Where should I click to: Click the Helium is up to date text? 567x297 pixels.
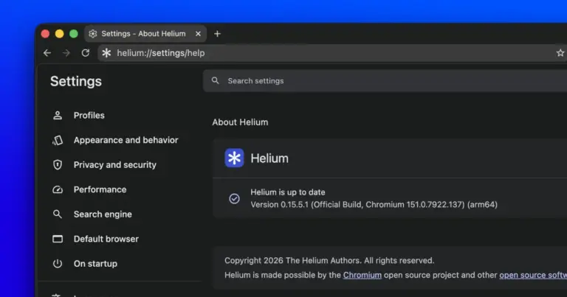click(288, 192)
